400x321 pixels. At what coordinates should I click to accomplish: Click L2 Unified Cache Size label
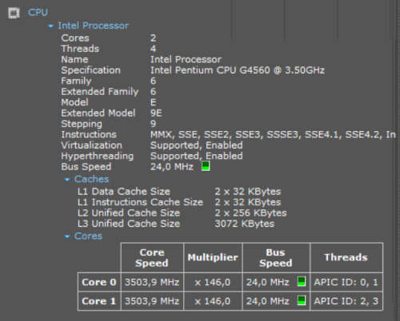tap(129, 213)
